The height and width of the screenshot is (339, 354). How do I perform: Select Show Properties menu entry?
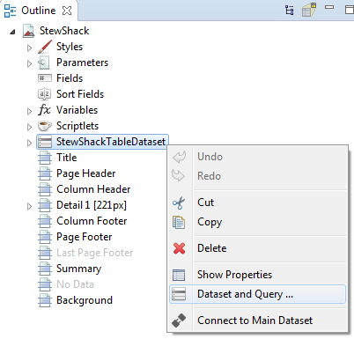(257, 275)
